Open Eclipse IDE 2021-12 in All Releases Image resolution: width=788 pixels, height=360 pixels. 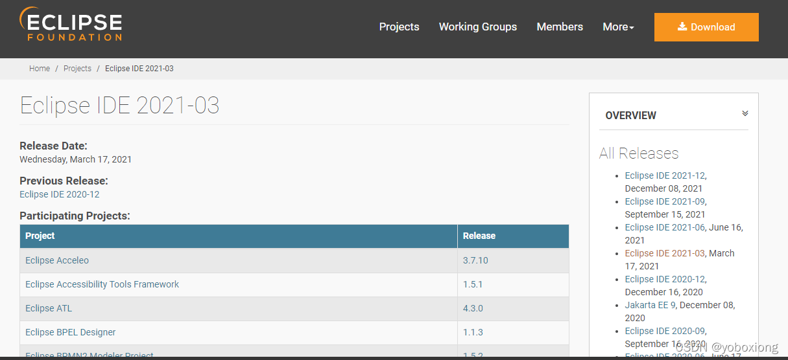coord(665,175)
